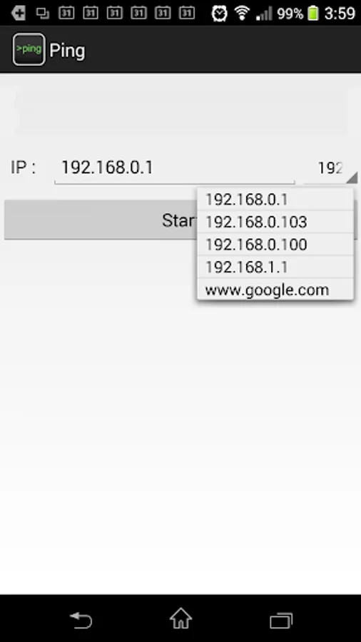Tap the signal strength status icon
Screen dimensions: 361x642
pyautogui.click(x=264, y=14)
